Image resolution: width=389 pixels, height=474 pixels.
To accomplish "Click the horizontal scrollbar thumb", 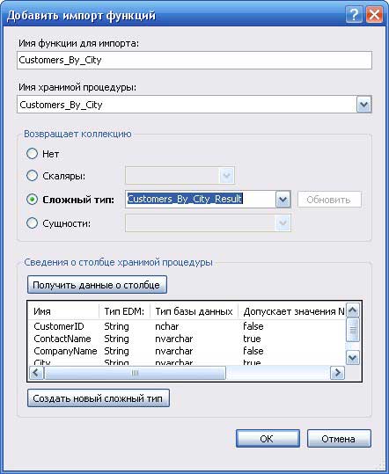I will (135, 373).
